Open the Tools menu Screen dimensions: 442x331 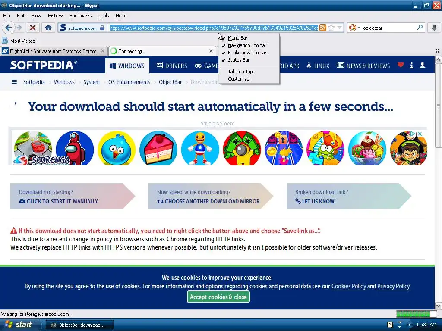point(104,16)
